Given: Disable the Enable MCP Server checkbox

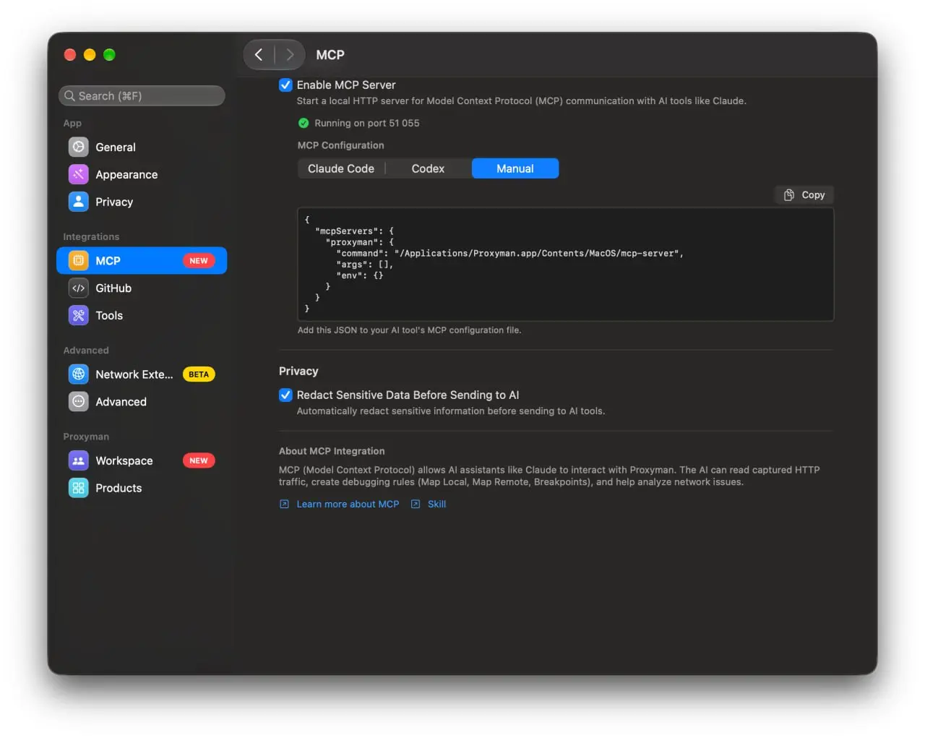Looking at the screenshot, I should [x=285, y=85].
